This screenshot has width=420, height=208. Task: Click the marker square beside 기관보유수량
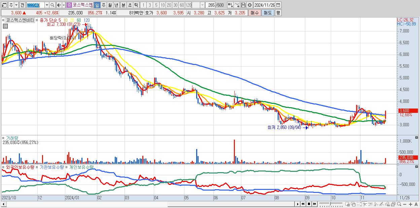tap(37, 167)
